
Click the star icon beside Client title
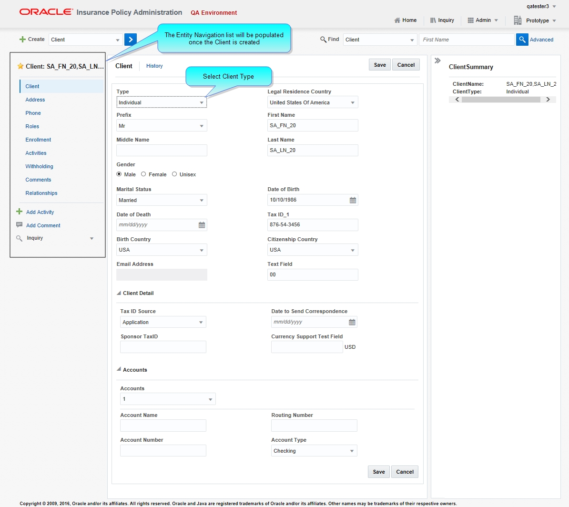click(x=20, y=66)
